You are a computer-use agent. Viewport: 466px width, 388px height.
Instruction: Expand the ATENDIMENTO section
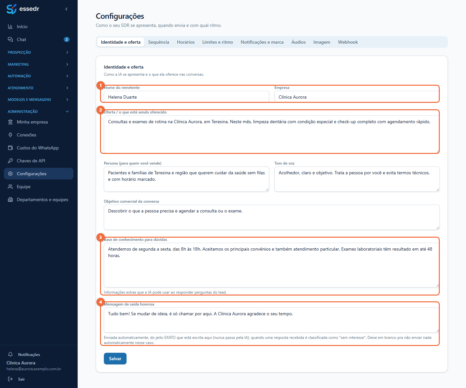(39, 88)
